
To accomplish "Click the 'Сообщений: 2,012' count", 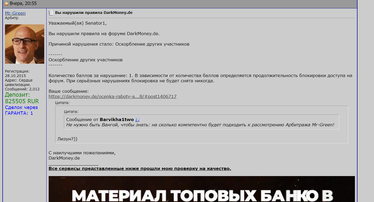I will (x=22, y=89).
